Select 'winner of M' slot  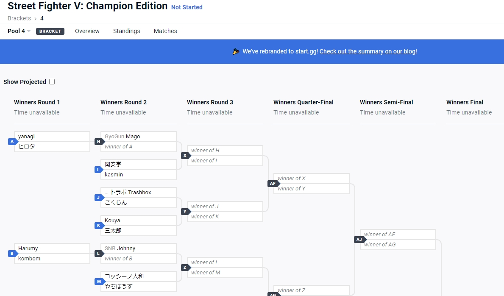pyautogui.click(x=225, y=273)
